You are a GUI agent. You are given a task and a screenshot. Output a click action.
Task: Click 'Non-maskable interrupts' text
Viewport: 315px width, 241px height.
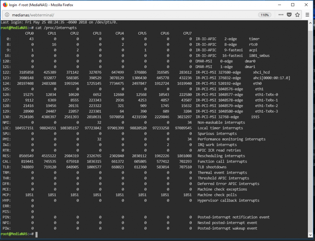tap(221, 122)
